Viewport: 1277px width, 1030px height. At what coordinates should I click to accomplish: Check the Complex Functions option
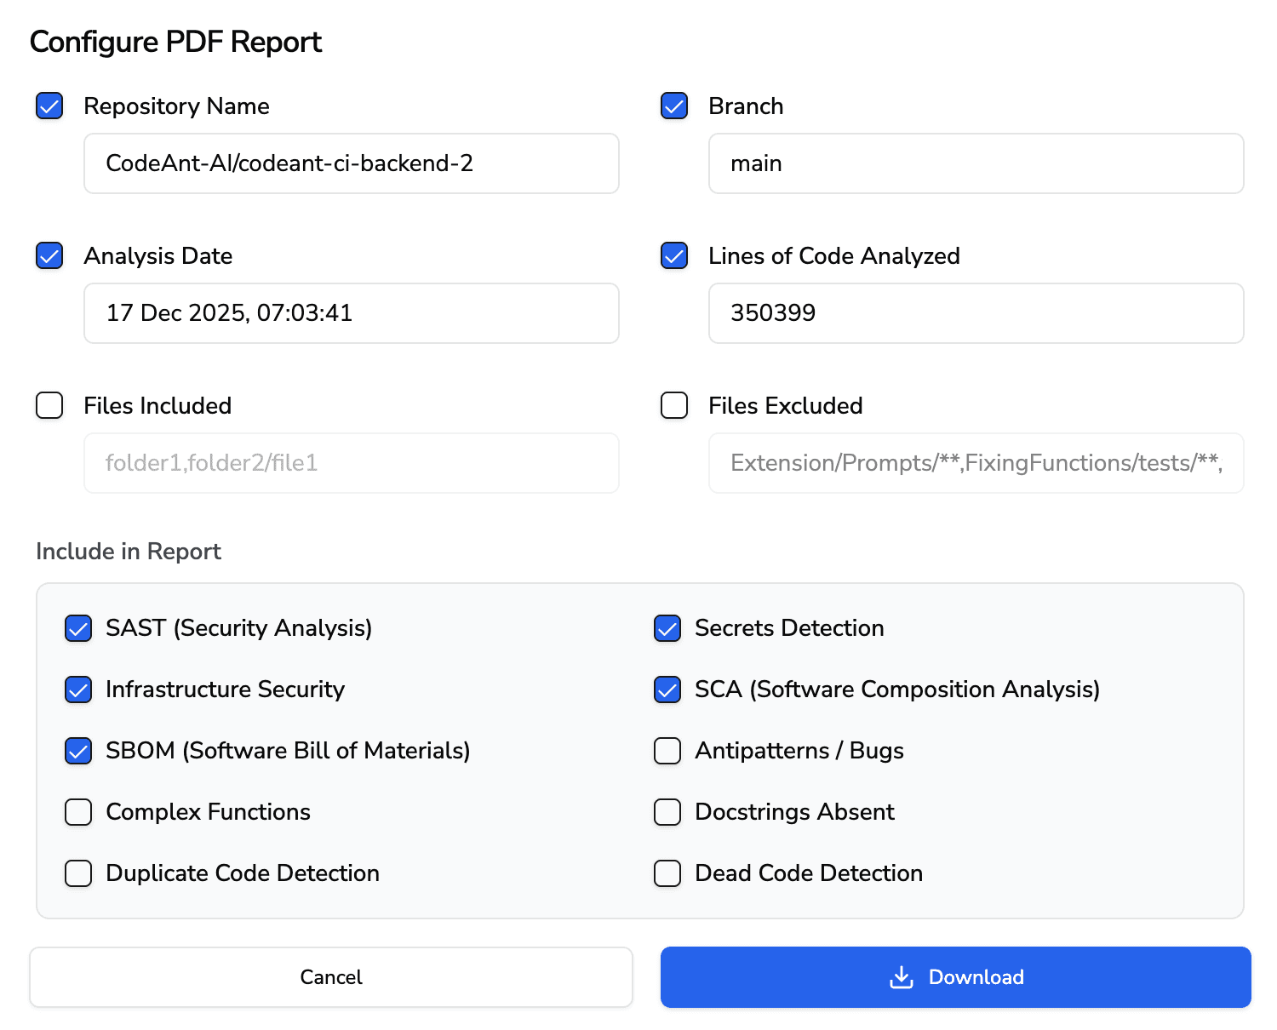[x=77, y=812]
